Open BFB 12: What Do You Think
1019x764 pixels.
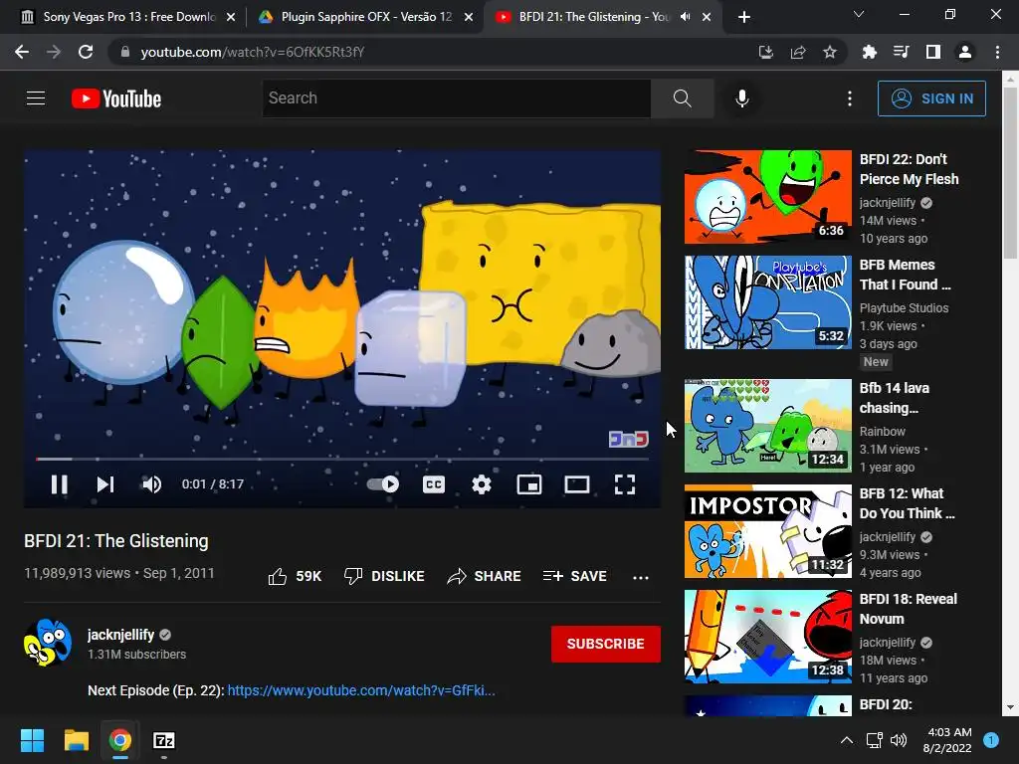pyautogui.click(x=908, y=502)
